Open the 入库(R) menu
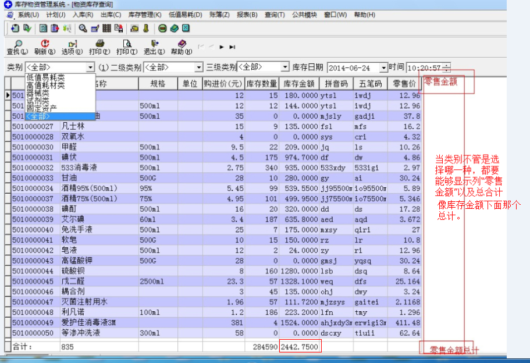 pyautogui.click(x=83, y=15)
